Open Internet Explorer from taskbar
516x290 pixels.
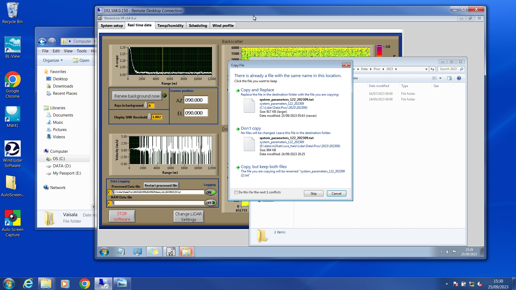click(x=28, y=284)
